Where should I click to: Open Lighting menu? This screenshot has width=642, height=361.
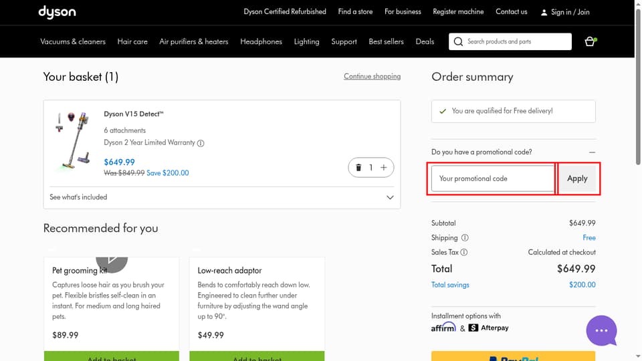click(x=307, y=41)
